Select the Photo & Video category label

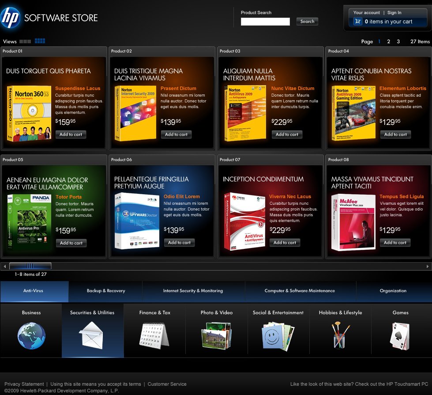[217, 312]
